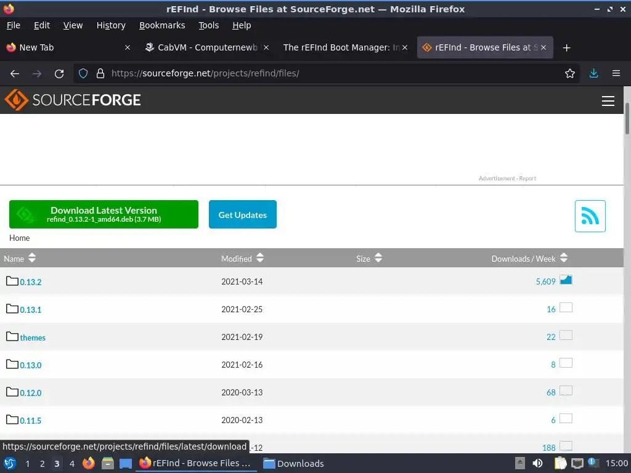The width and height of the screenshot is (631, 473).
Task: Open the file manager taskbar launcher
Action: [107, 463]
